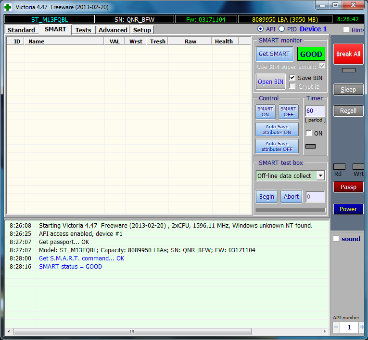This screenshot has width=368, height=340.
Task: Click the Open BIN button
Action: click(271, 82)
